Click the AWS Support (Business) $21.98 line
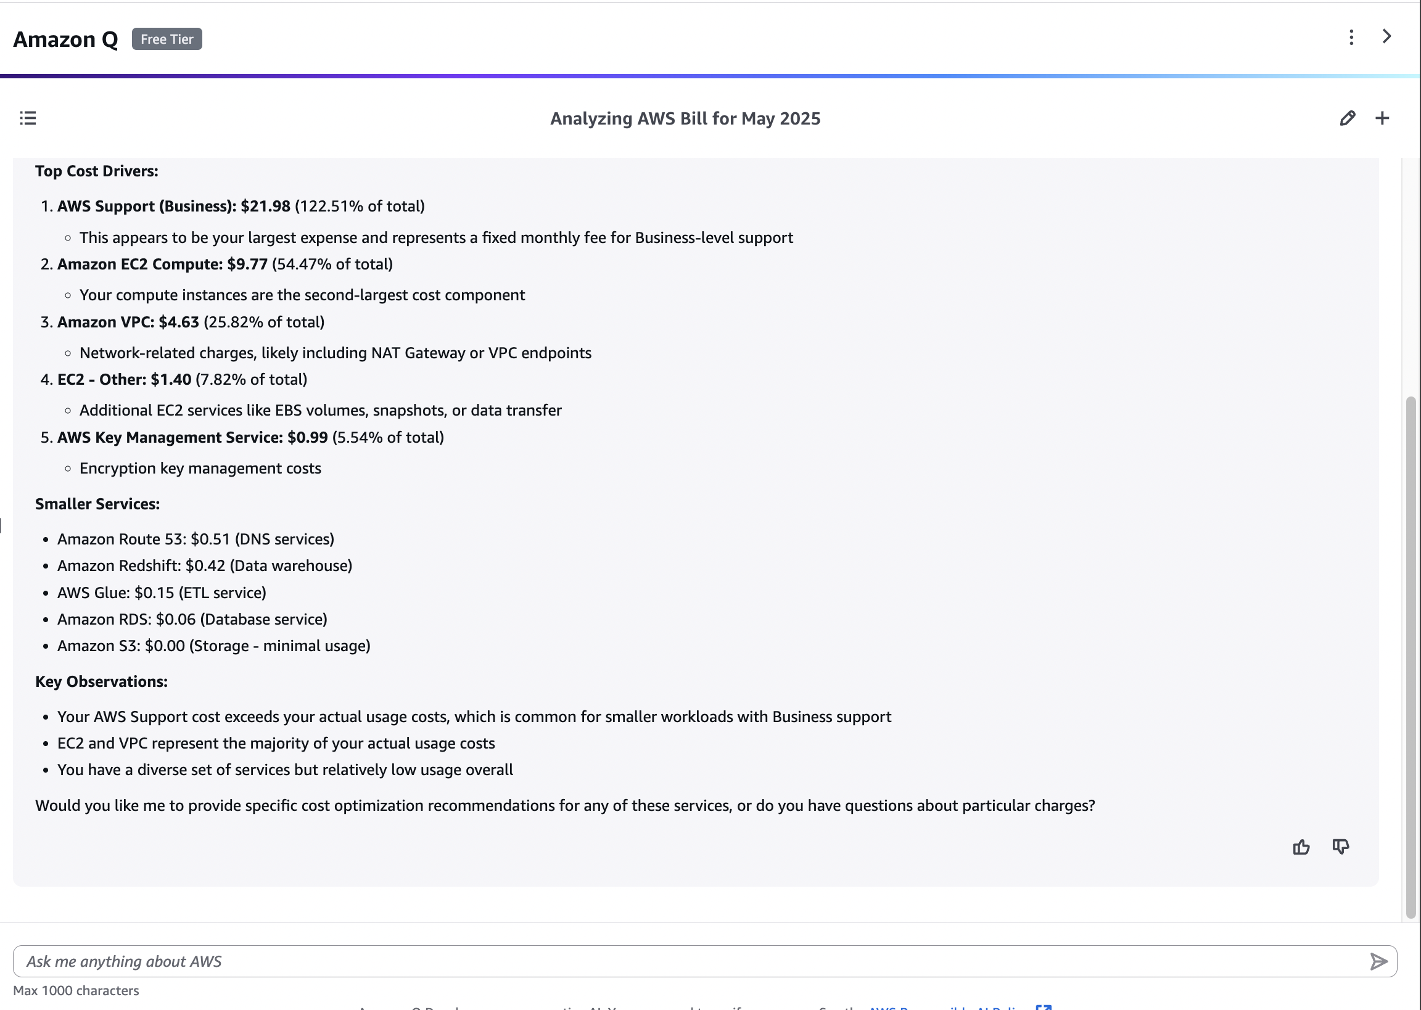The width and height of the screenshot is (1421, 1010). tap(240, 207)
